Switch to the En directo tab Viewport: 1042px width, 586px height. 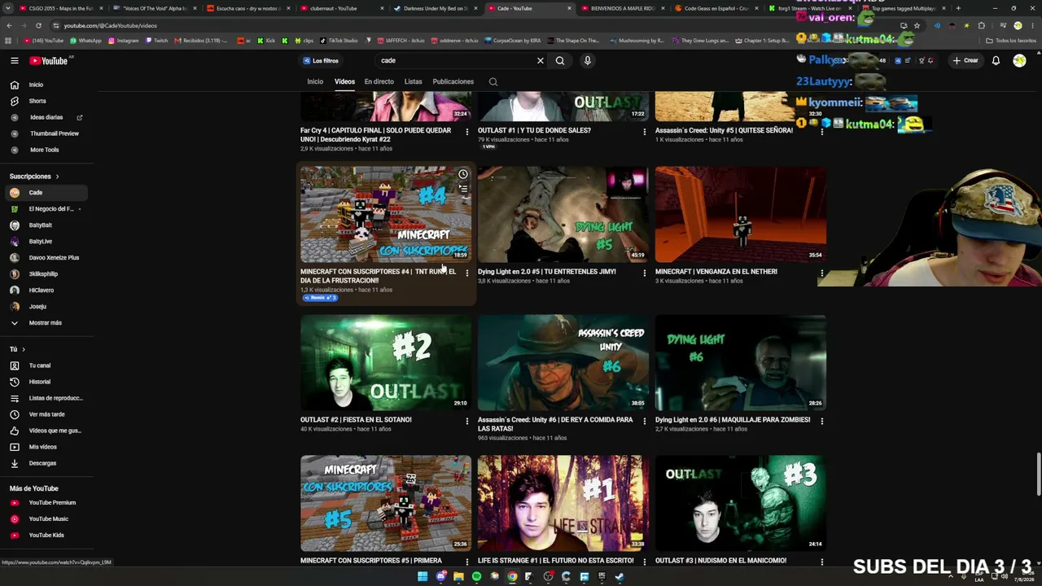pos(379,81)
